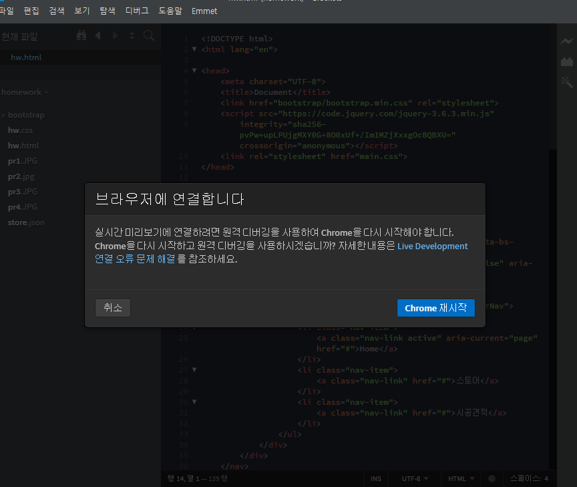Click the Live Preview lightning icon
The image size is (577, 487).
[567, 41]
